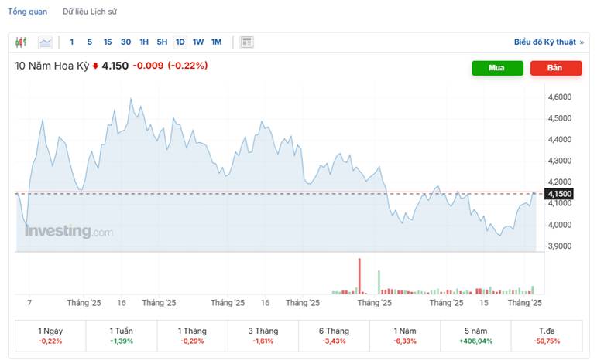Screen dimensions: 604x360
Task: Select the 1 Năm performance range
Action: click(x=405, y=336)
